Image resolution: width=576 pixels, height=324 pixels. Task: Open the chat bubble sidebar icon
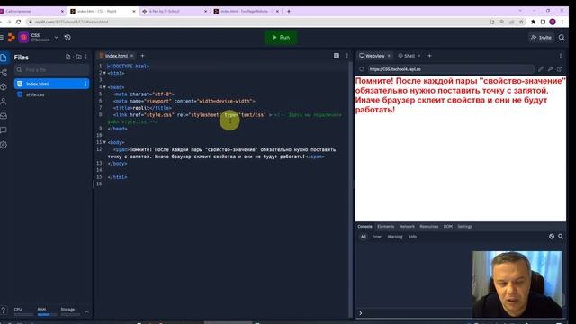coord(4,130)
